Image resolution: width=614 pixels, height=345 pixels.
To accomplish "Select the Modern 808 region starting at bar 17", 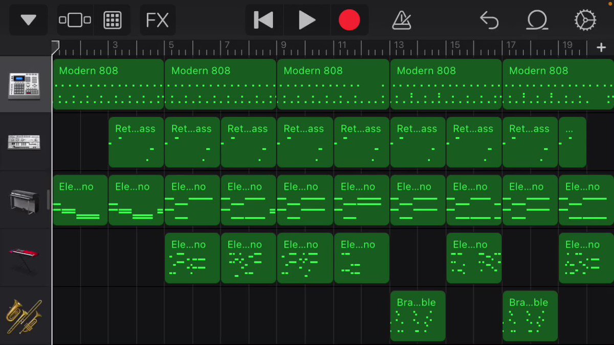I will tap(558, 84).
